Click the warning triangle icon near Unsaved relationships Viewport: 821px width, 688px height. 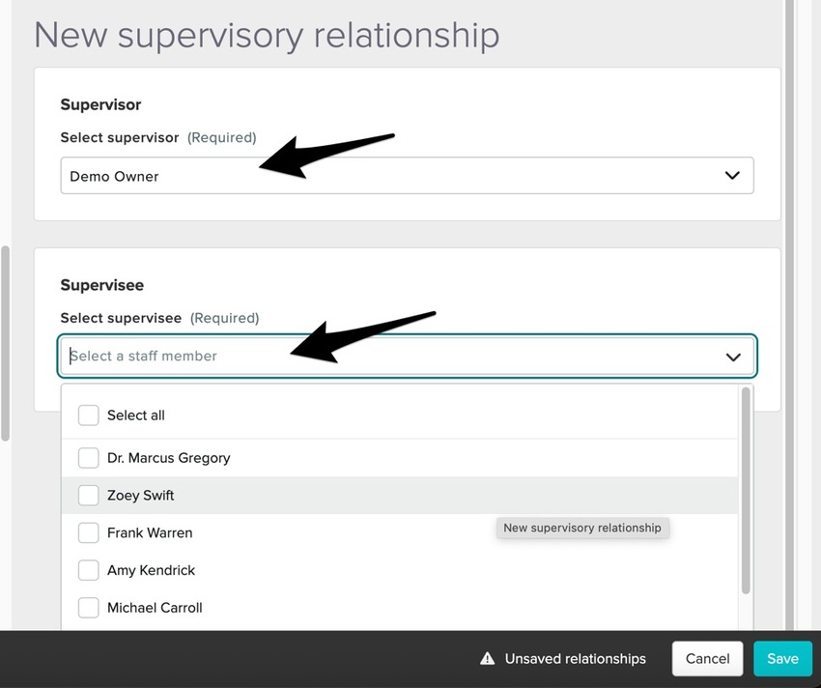pyautogui.click(x=488, y=659)
